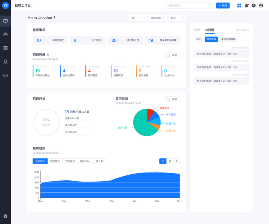269x224 pixels.
Task: Open 猎头简历待处理 card showing 19
Action: click(162, 40)
